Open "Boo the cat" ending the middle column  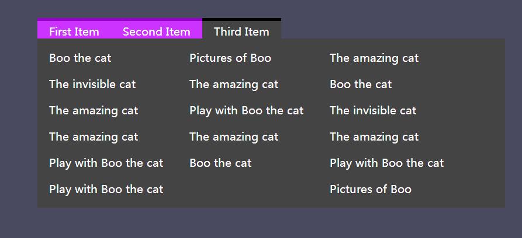click(x=220, y=163)
